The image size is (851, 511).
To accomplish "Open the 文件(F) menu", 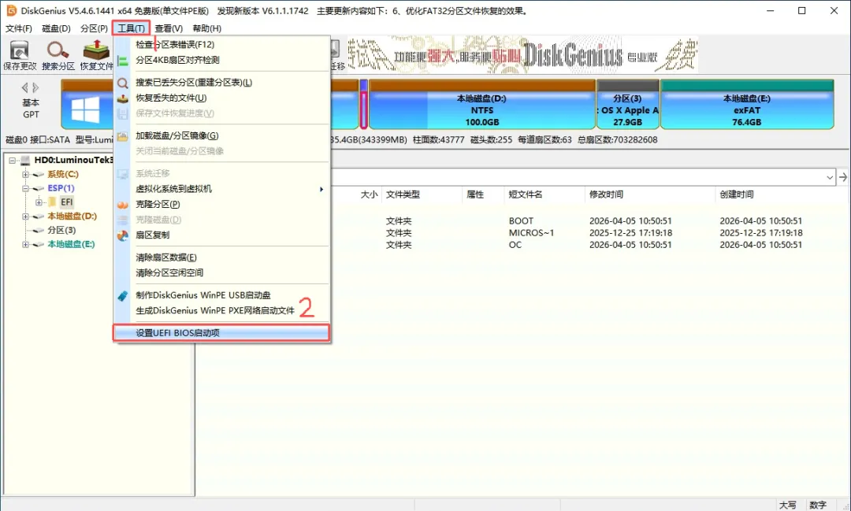I will tap(18, 28).
